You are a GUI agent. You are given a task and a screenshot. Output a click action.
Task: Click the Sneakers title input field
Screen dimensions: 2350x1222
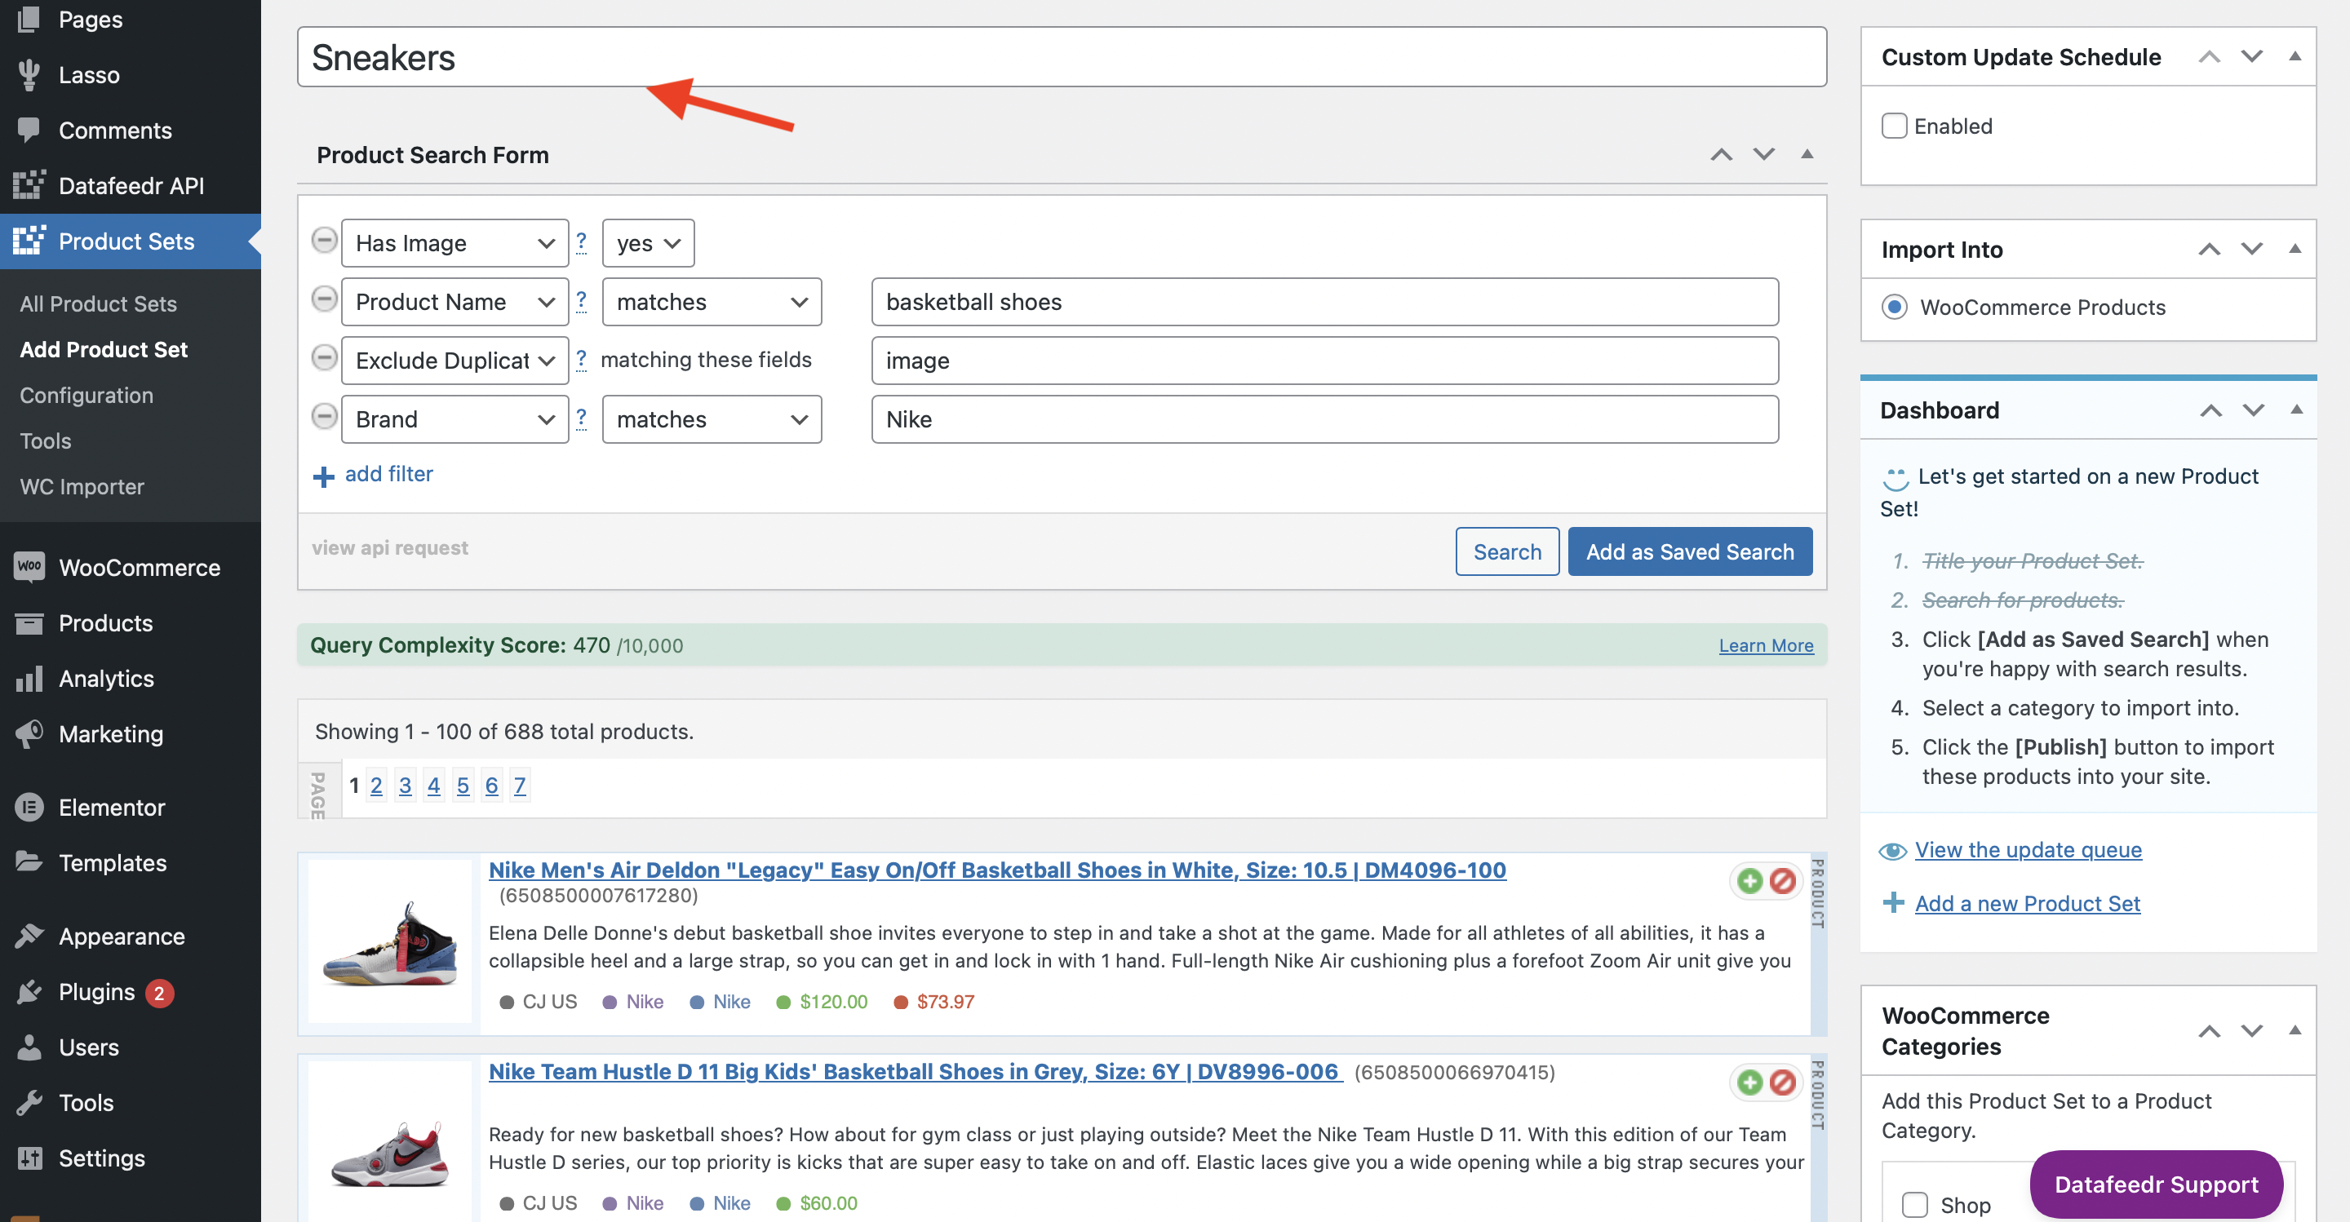pyautogui.click(x=1061, y=56)
